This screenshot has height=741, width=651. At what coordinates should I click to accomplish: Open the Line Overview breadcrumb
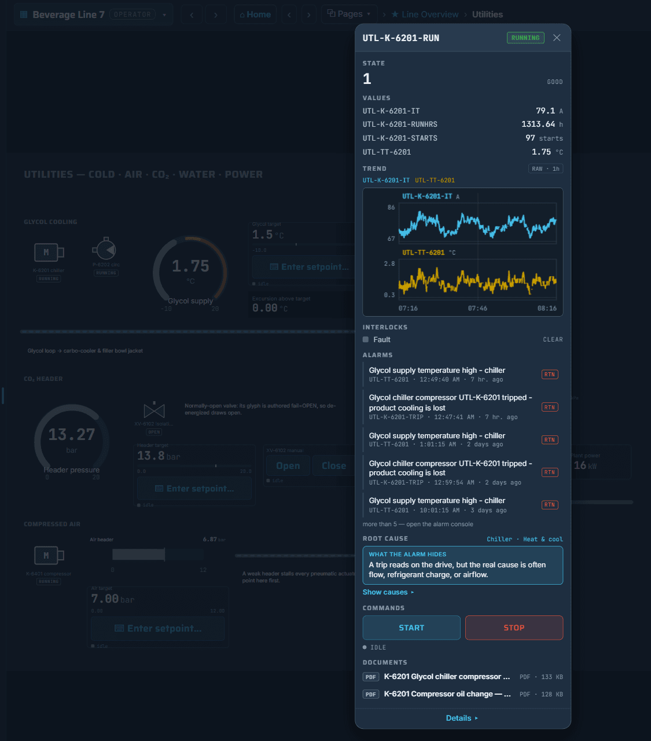click(x=430, y=14)
